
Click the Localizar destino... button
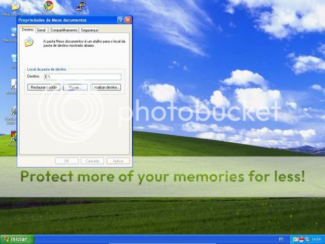[x=106, y=87]
